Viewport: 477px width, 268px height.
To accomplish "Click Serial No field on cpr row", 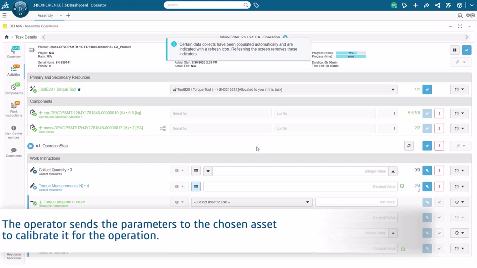I will [221, 113].
